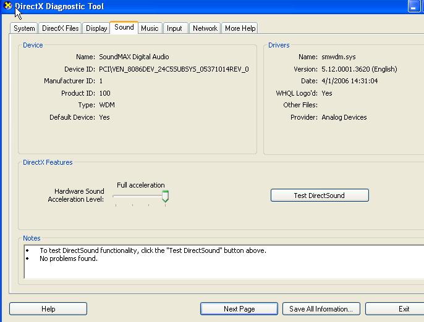
Task: Exit the diagnostic tool
Action: point(403,309)
